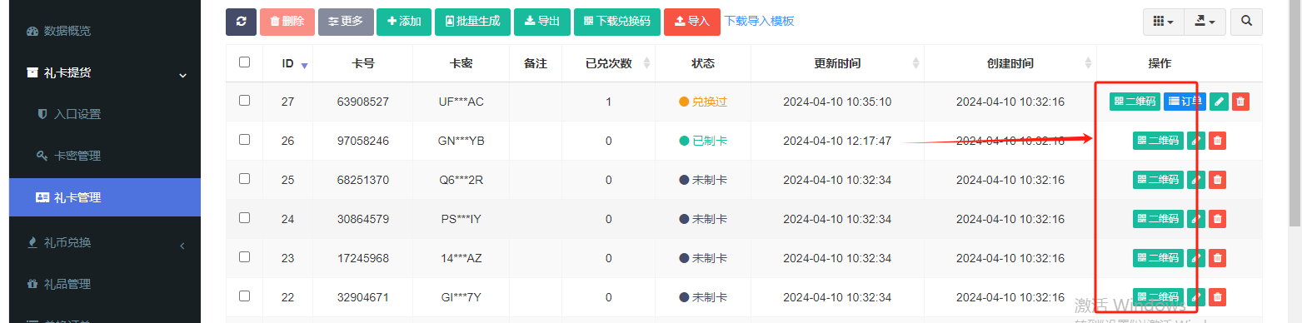Click card number 97058246
1302x323 pixels.
point(362,141)
